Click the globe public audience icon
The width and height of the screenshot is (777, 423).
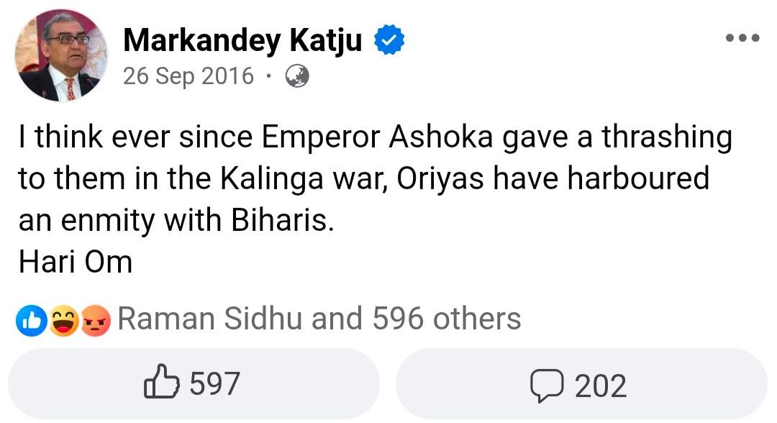pyautogui.click(x=297, y=76)
